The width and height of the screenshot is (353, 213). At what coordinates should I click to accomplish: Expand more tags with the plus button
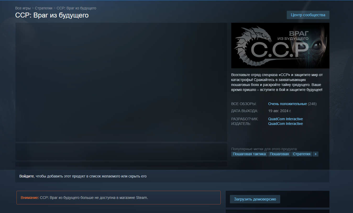316,154
